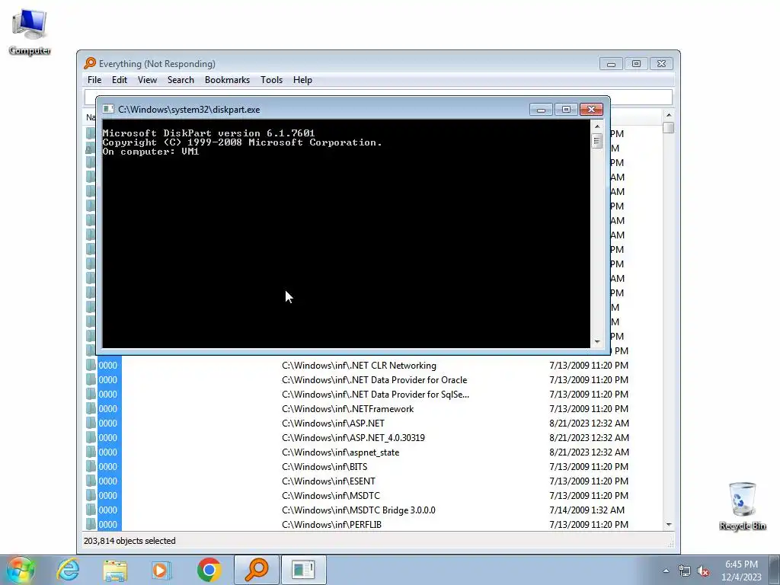Show hidden system tray icons arrow
Viewport: 780px width, 585px height.
[666, 571]
